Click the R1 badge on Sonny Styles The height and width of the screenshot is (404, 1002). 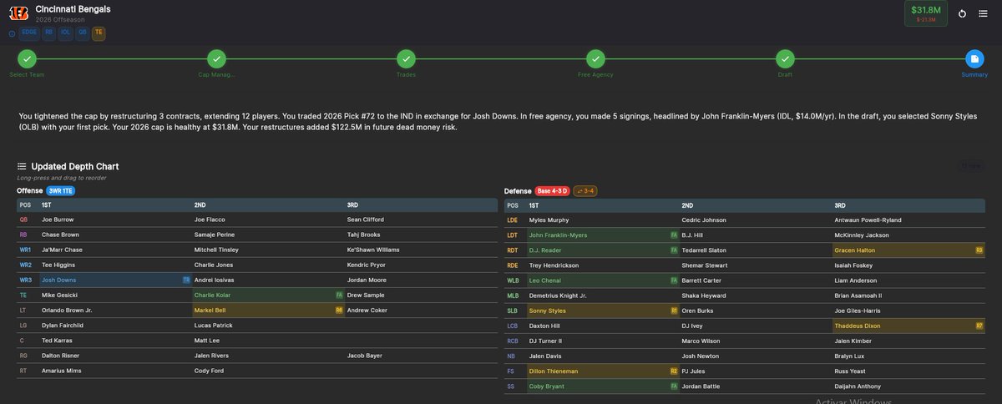674,311
